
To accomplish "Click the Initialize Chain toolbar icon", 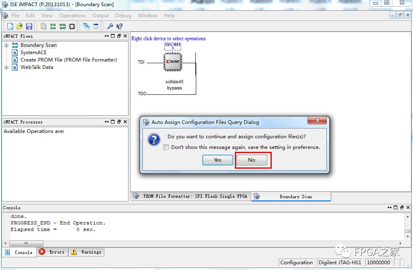I will [62, 26].
